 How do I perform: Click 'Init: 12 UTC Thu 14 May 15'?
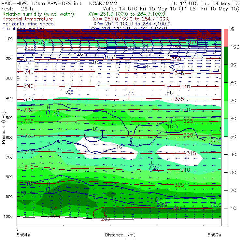204,3
